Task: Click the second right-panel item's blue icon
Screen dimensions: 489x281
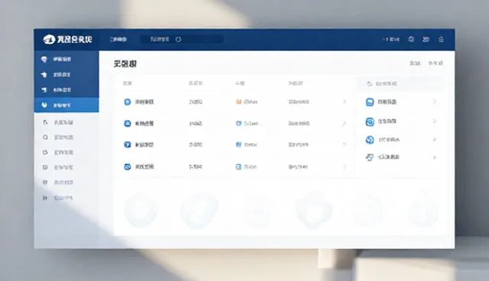Action: pyautogui.click(x=370, y=121)
